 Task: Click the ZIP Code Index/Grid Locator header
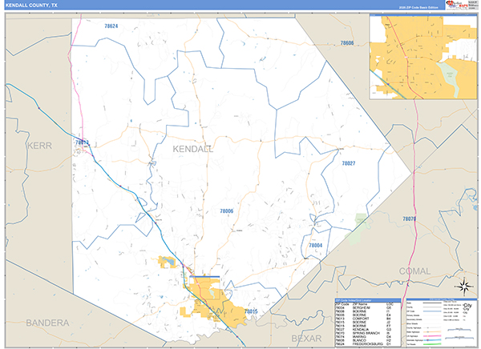point(368,300)
